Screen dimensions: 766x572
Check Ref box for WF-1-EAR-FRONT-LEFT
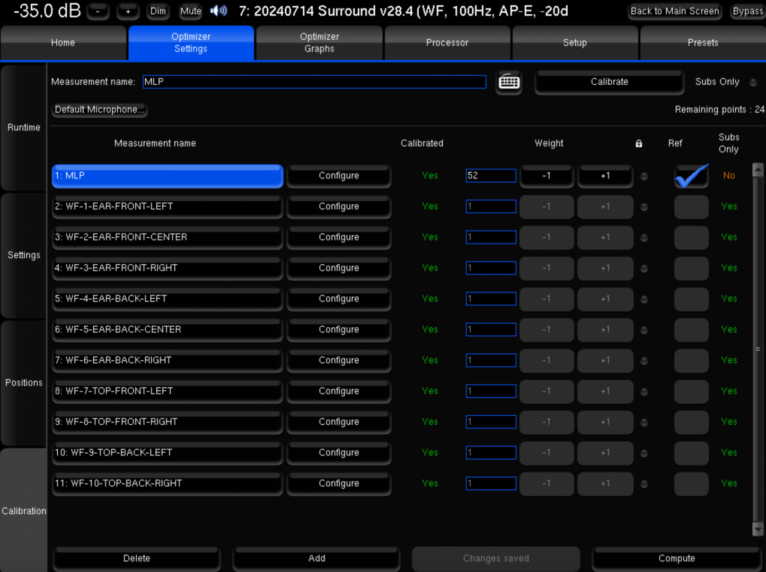(691, 207)
